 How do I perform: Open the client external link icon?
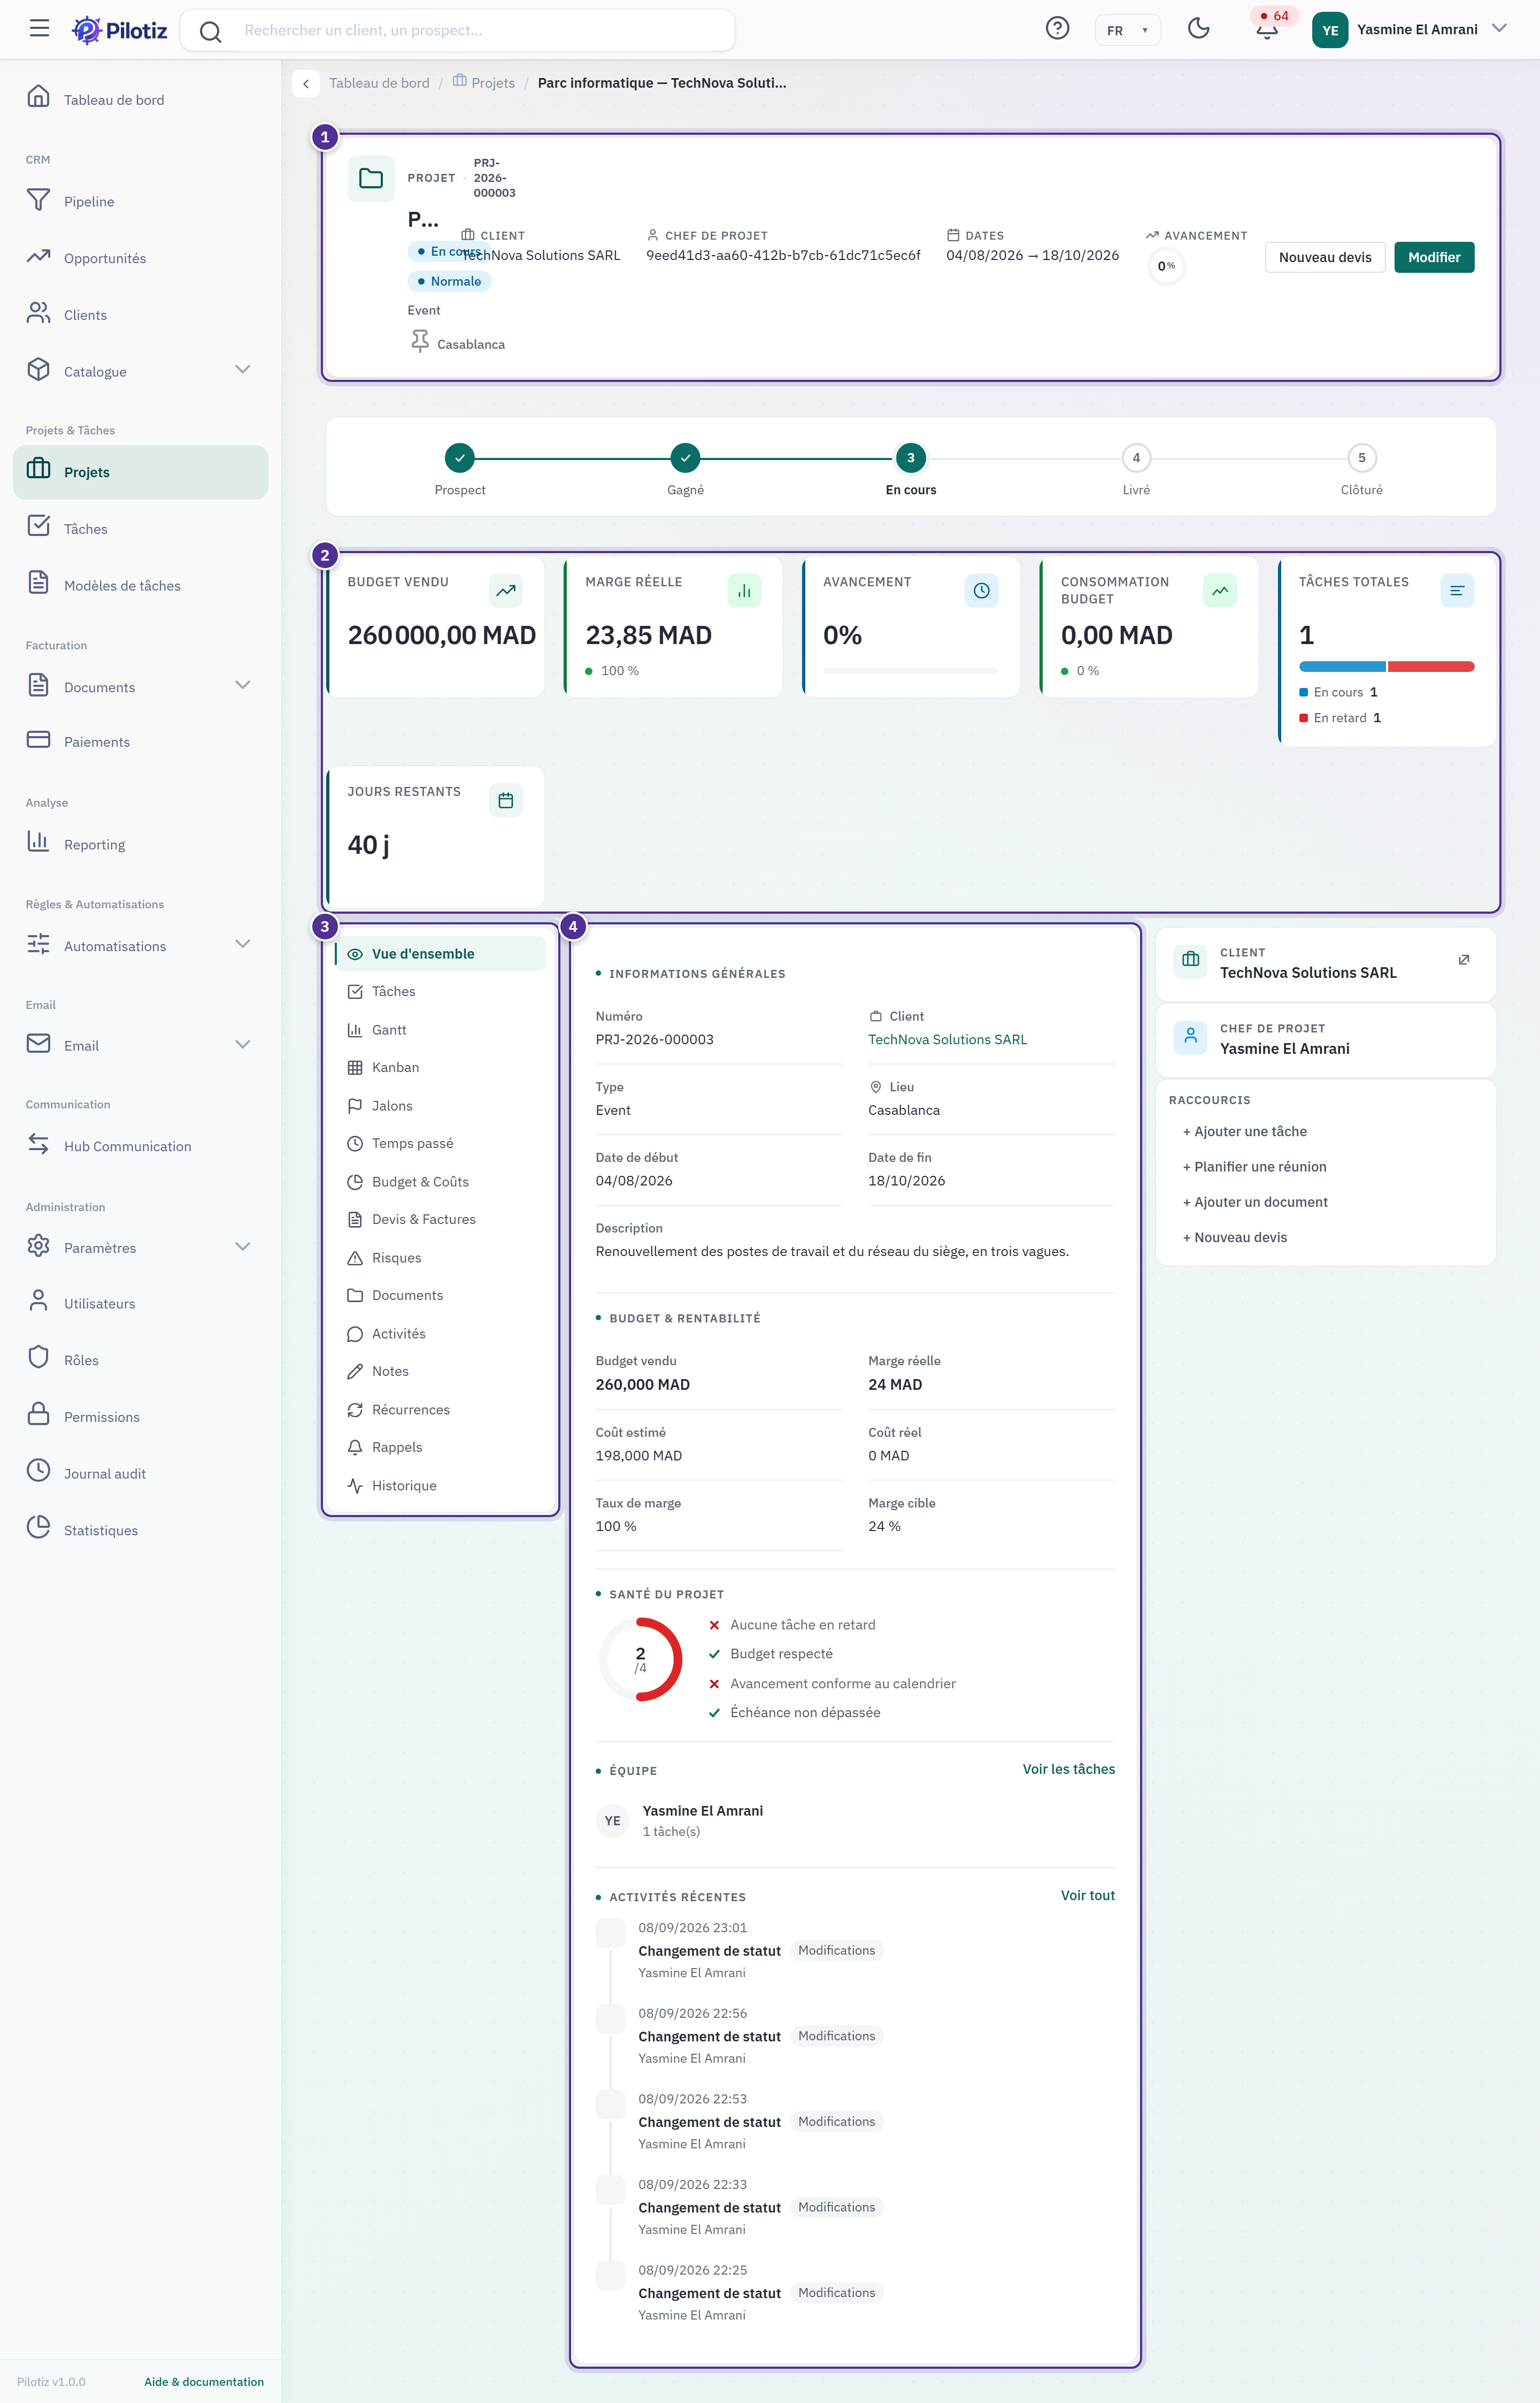click(x=1464, y=960)
